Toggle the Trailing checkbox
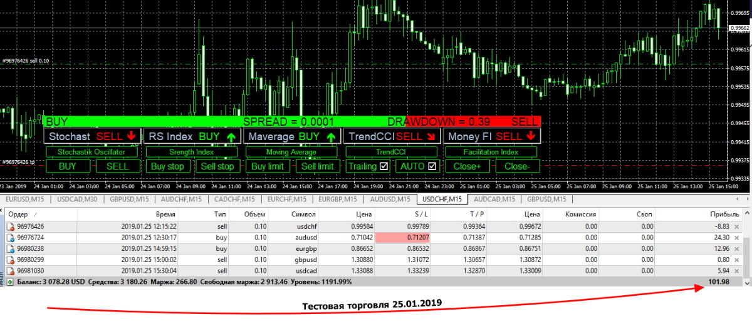This screenshot has height=329, width=752. (384, 166)
